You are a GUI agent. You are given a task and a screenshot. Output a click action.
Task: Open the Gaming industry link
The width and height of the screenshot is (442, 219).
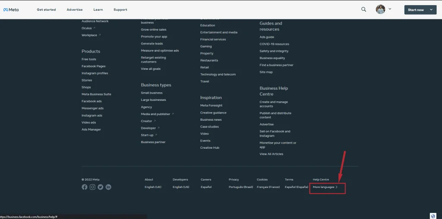click(206, 47)
